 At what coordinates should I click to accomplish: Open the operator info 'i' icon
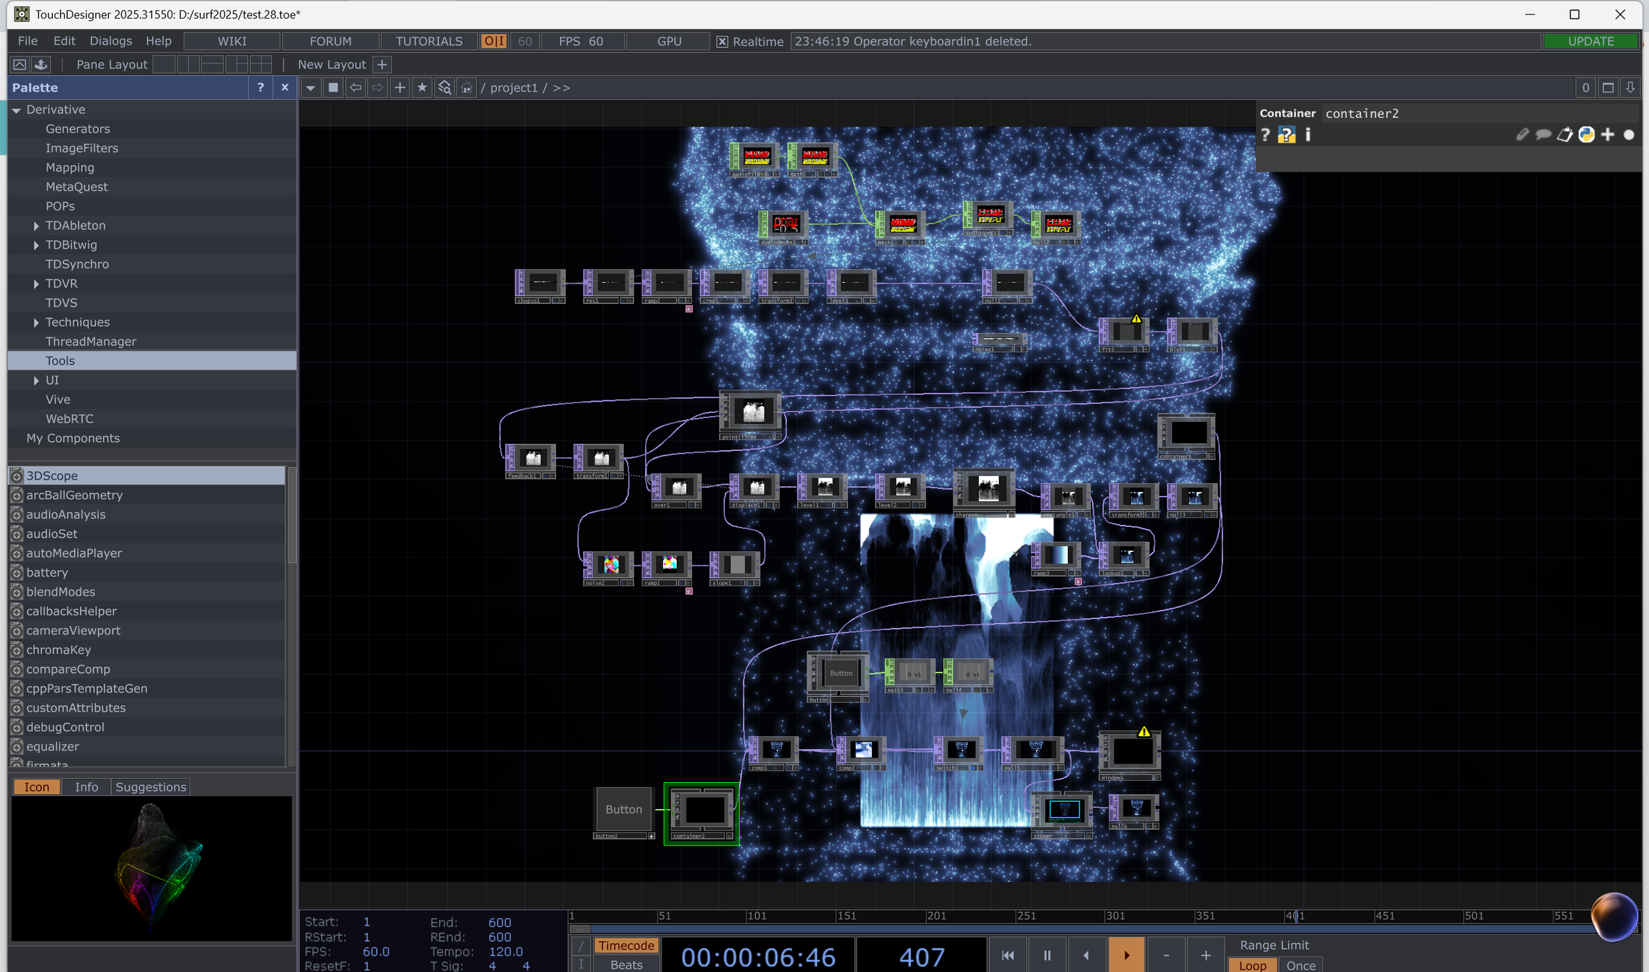[x=1308, y=135]
